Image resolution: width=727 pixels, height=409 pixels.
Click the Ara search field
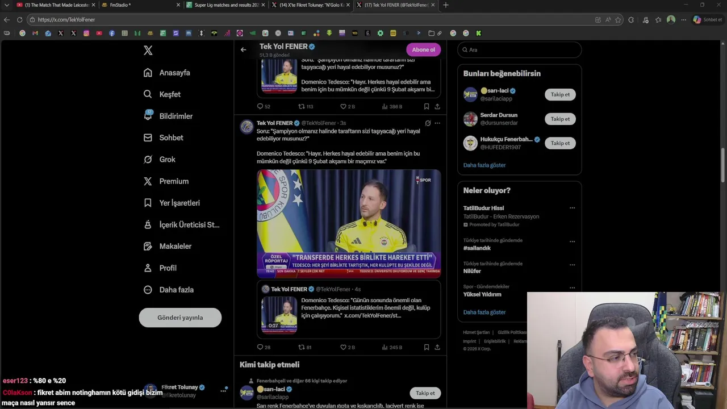[x=519, y=50]
